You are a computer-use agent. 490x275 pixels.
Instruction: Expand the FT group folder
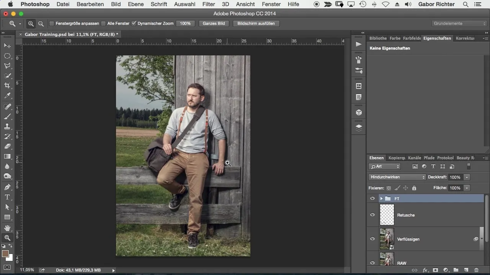[381, 199]
